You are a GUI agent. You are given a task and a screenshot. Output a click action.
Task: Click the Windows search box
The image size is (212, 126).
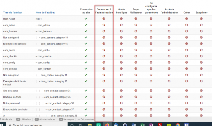tap(37, 125)
